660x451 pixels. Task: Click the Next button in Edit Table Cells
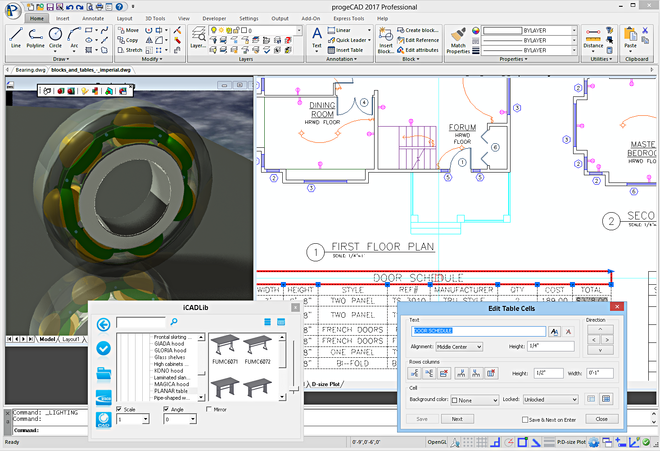coord(457,419)
